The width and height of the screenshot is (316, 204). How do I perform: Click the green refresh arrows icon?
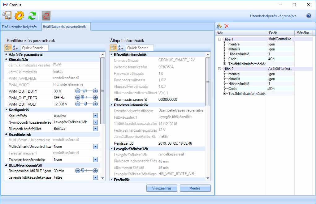click(x=32, y=16)
